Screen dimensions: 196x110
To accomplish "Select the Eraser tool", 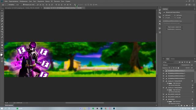I will [x=2, y=29].
